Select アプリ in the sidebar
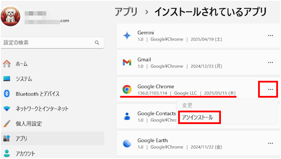Viewport: 281px width, 159px height. (52, 138)
